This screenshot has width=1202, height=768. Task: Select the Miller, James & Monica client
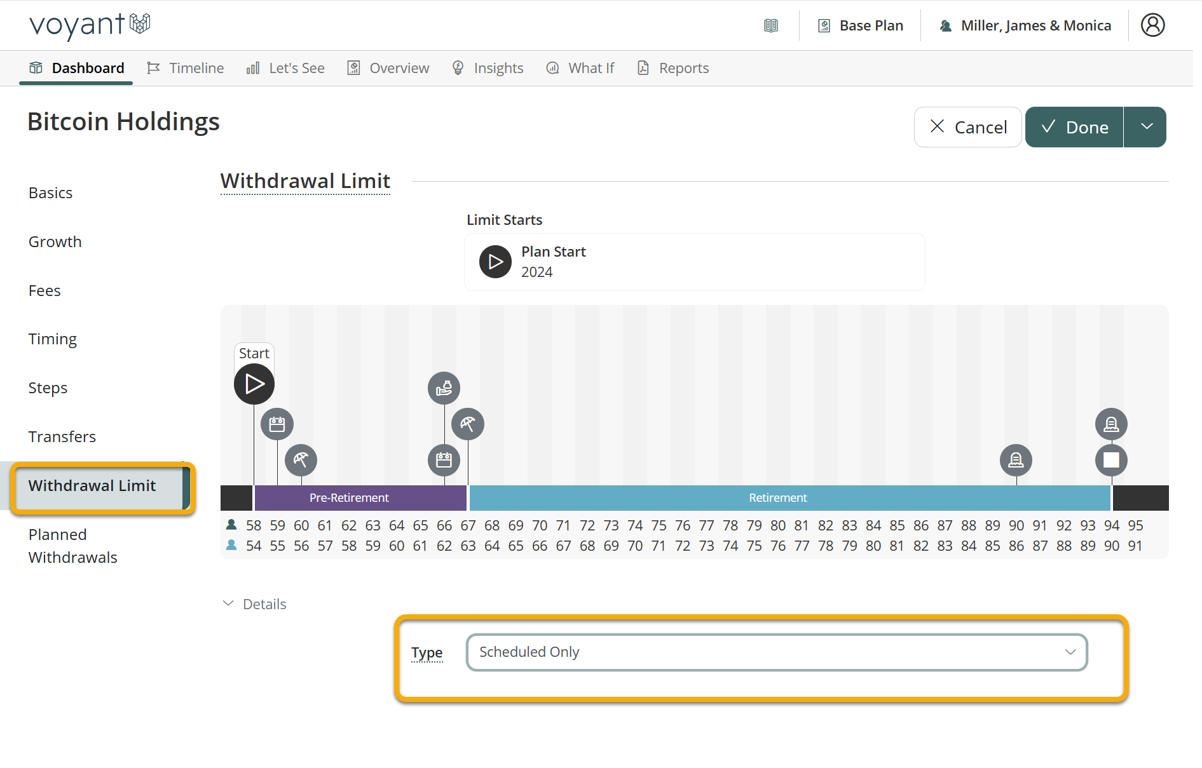point(1025,25)
